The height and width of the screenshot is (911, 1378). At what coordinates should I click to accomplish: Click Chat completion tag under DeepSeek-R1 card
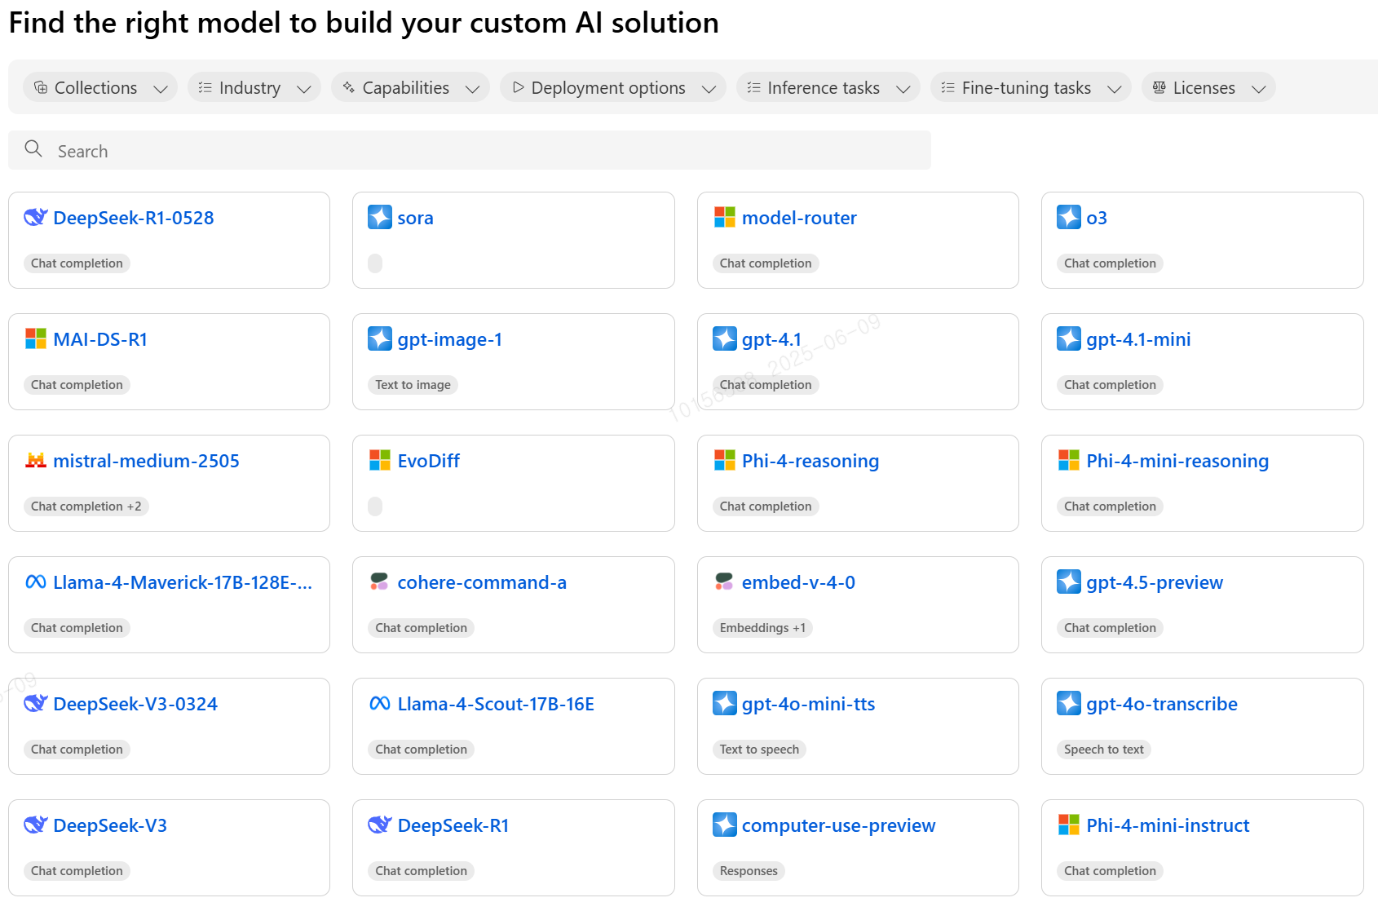click(421, 870)
